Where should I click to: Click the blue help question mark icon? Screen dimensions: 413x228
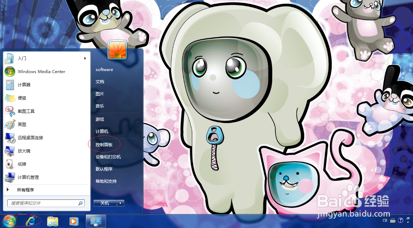(x=401, y=220)
